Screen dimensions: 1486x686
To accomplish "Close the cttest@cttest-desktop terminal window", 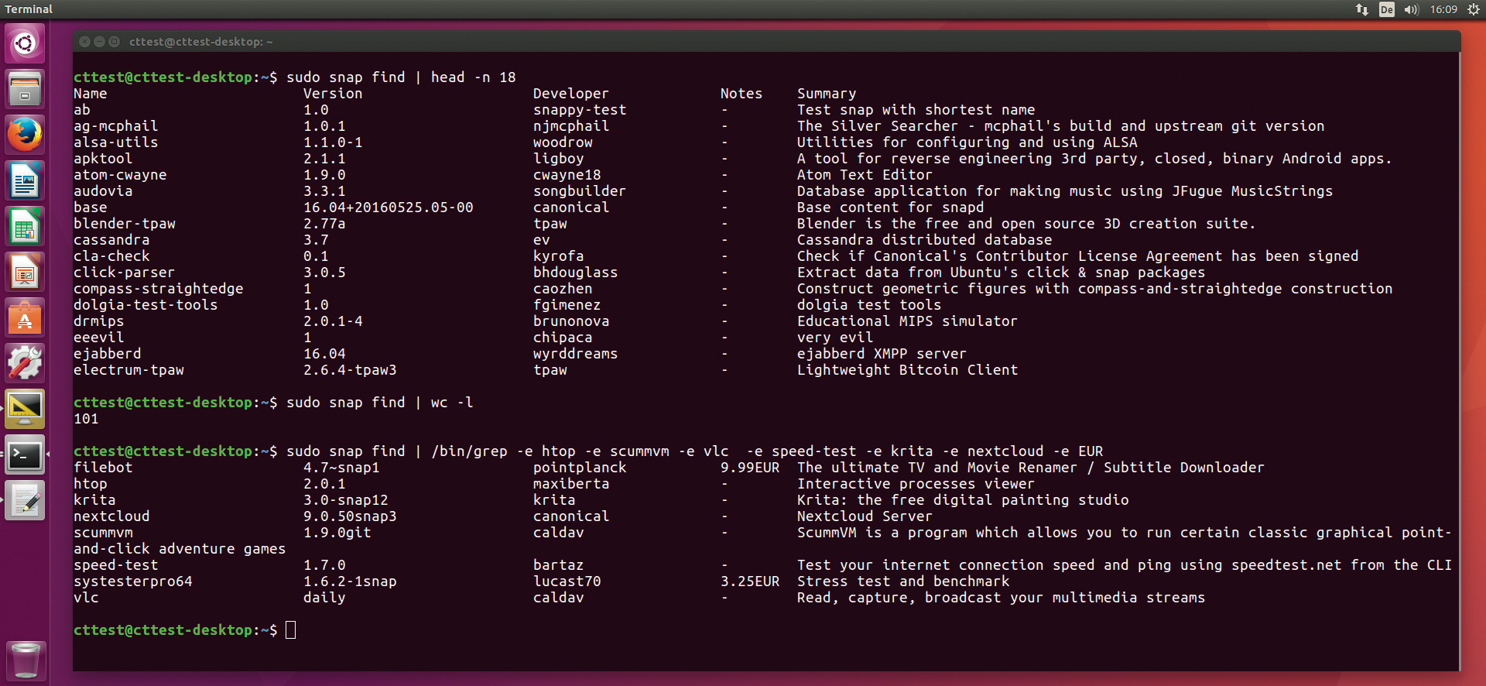I will click(84, 42).
